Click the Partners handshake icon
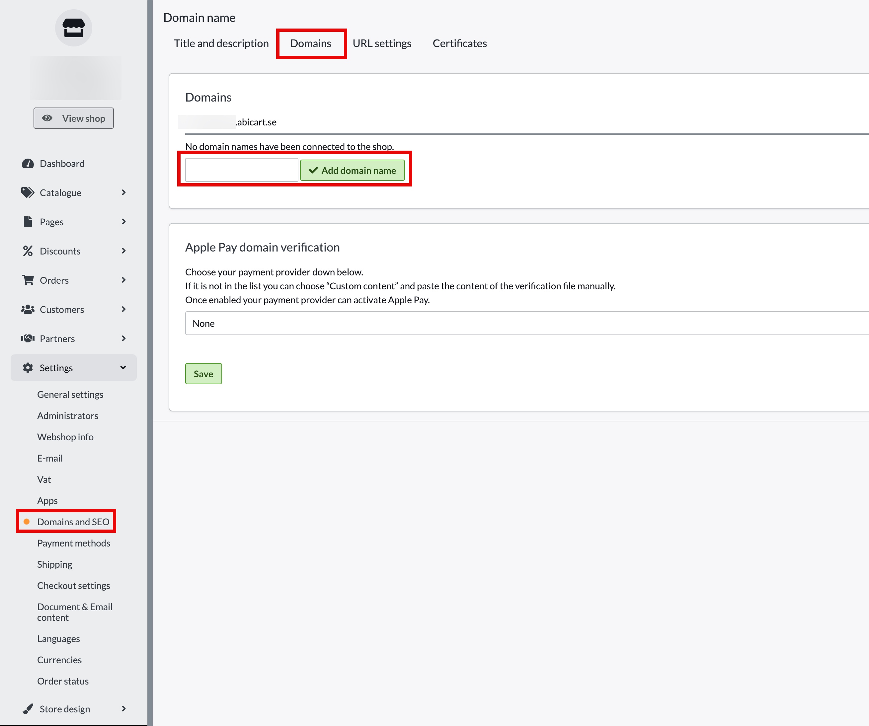This screenshot has height=726, width=869. 28,338
